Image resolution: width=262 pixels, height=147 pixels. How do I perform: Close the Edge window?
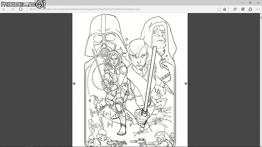(x=258, y=3)
